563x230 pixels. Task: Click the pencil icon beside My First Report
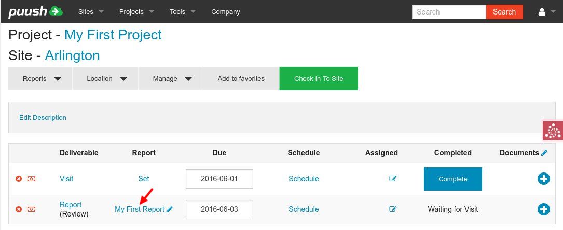tap(170, 209)
